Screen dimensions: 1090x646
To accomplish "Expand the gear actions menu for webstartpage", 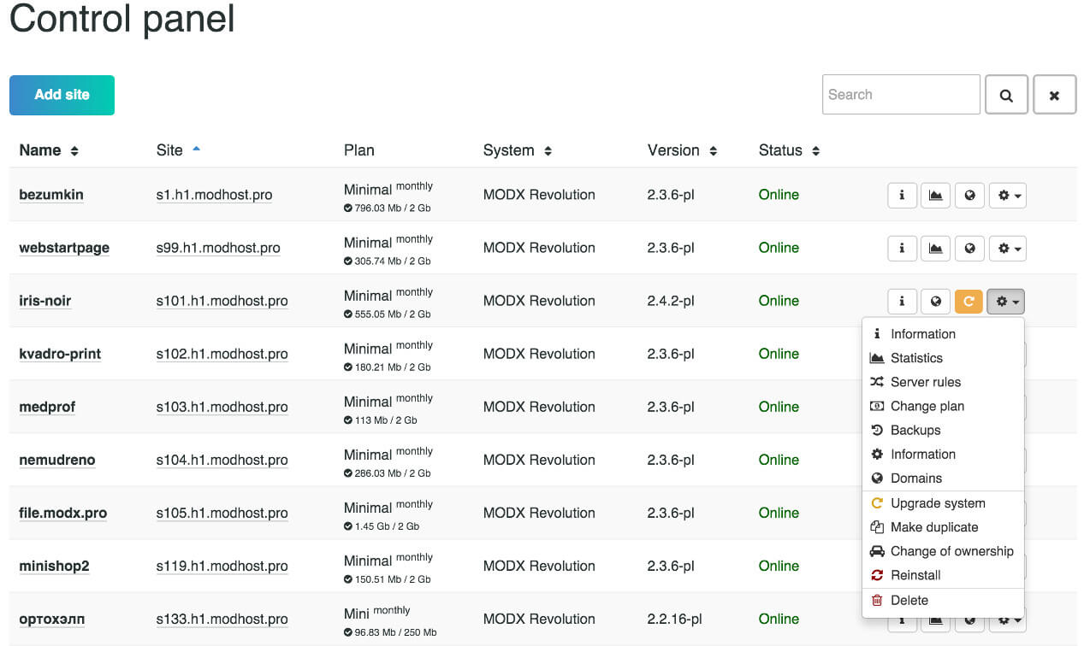I will (x=1008, y=248).
